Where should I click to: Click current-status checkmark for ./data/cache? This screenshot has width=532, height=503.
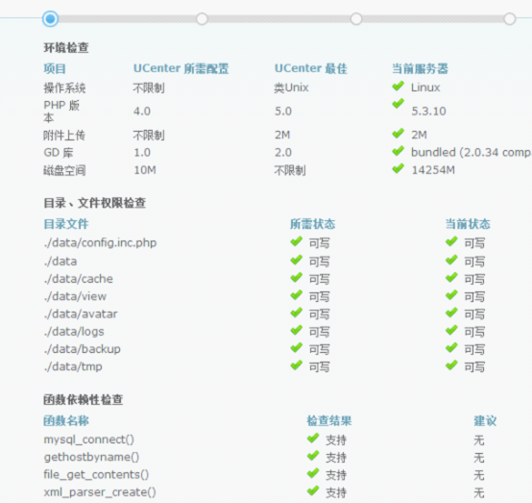451,277
